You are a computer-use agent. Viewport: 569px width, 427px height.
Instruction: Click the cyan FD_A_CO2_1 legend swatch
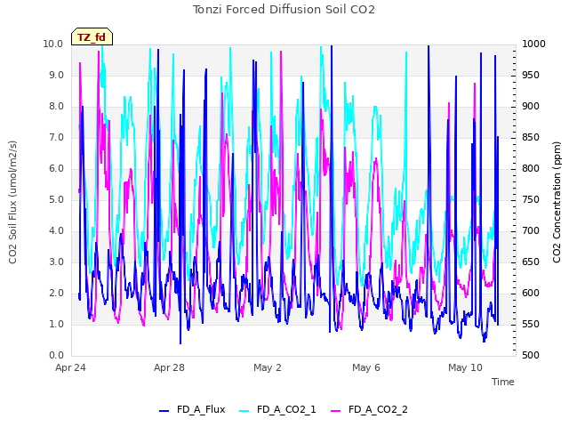pos(244,411)
